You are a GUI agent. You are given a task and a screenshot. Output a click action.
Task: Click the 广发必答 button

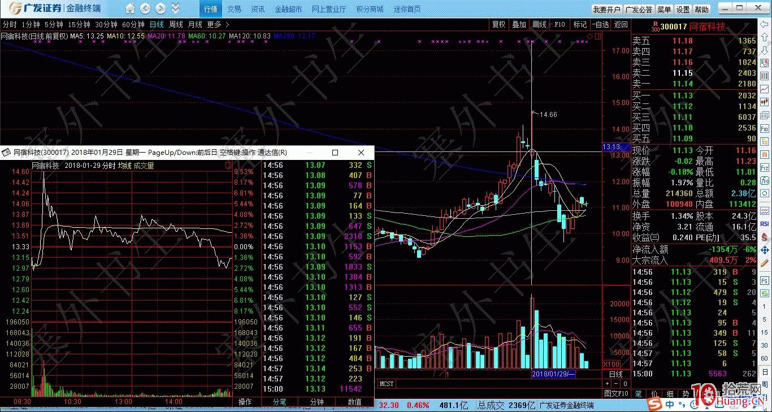pos(639,10)
